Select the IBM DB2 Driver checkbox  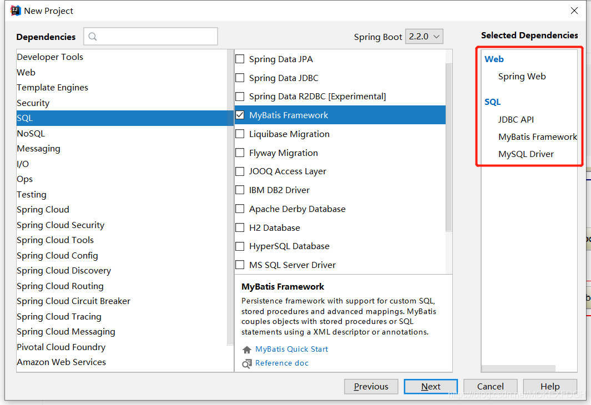point(240,190)
